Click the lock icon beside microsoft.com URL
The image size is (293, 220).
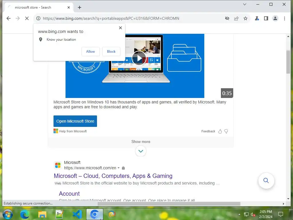(x=123, y=168)
